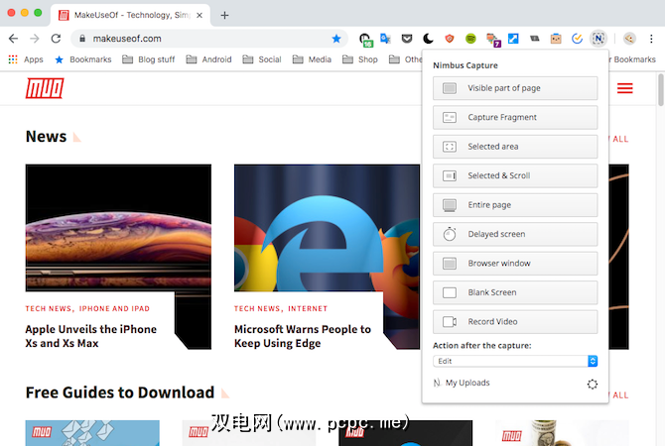
Task: Open the Android bookmarks folder
Action: 208,59
